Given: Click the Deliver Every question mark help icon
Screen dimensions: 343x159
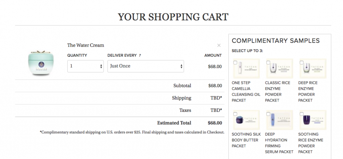Looking at the screenshot, I should click(x=140, y=55).
